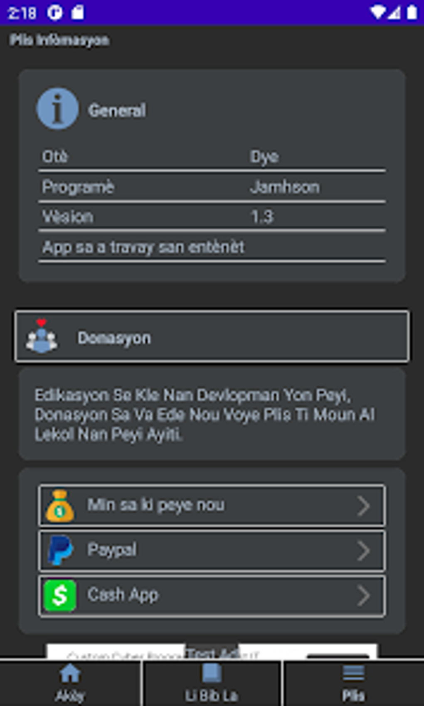Select the Paypal payment option
424x706 pixels.
tap(212, 550)
